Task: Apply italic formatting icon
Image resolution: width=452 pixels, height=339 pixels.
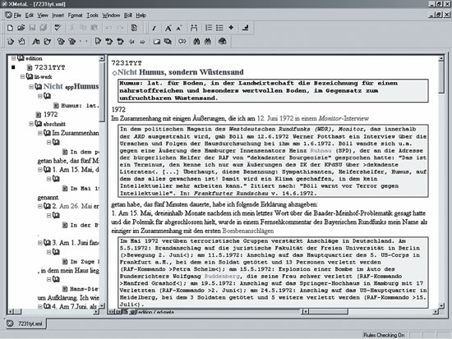Action: pyautogui.click(x=154, y=28)
